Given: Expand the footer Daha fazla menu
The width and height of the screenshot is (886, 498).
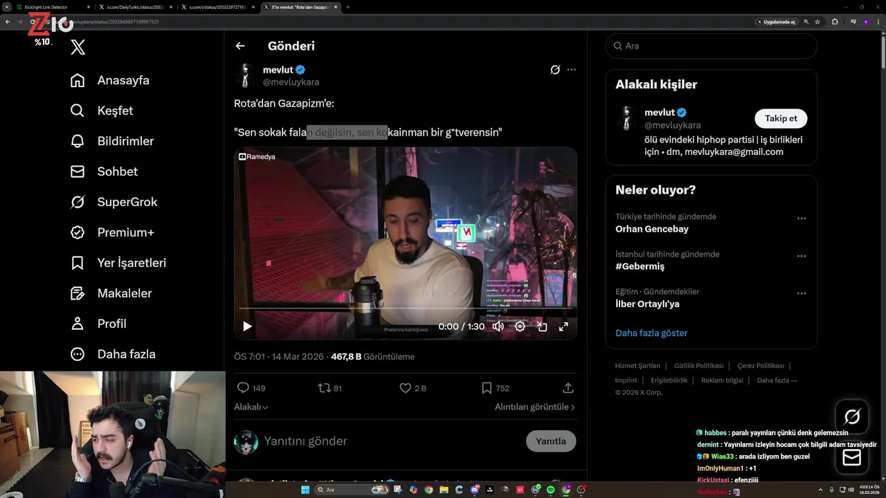Looking at the screenshot, I should pos(777,380).
